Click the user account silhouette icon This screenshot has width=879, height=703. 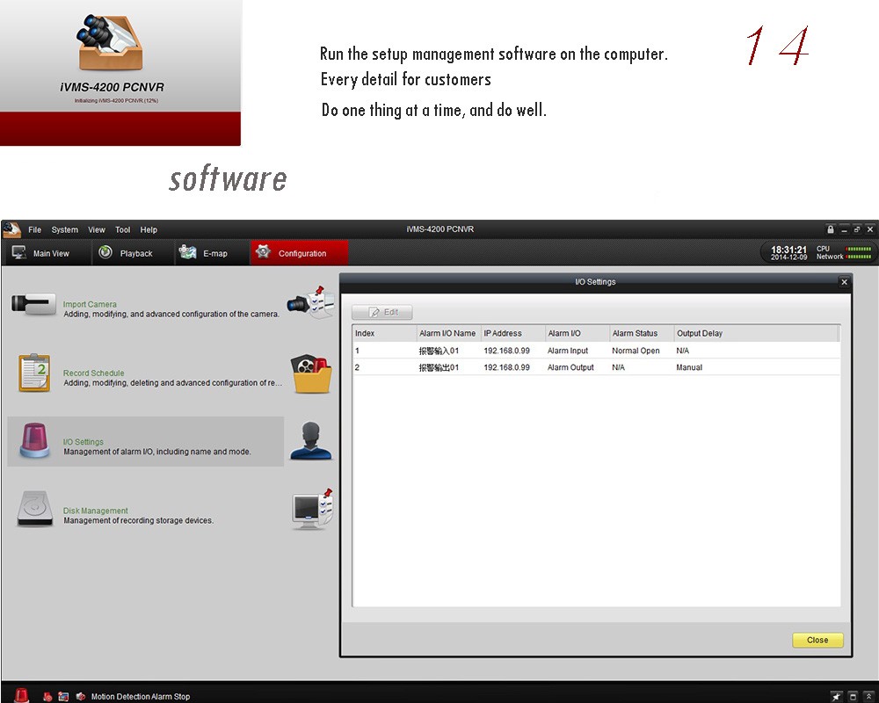pyautogui.click(x=311, y=441)
